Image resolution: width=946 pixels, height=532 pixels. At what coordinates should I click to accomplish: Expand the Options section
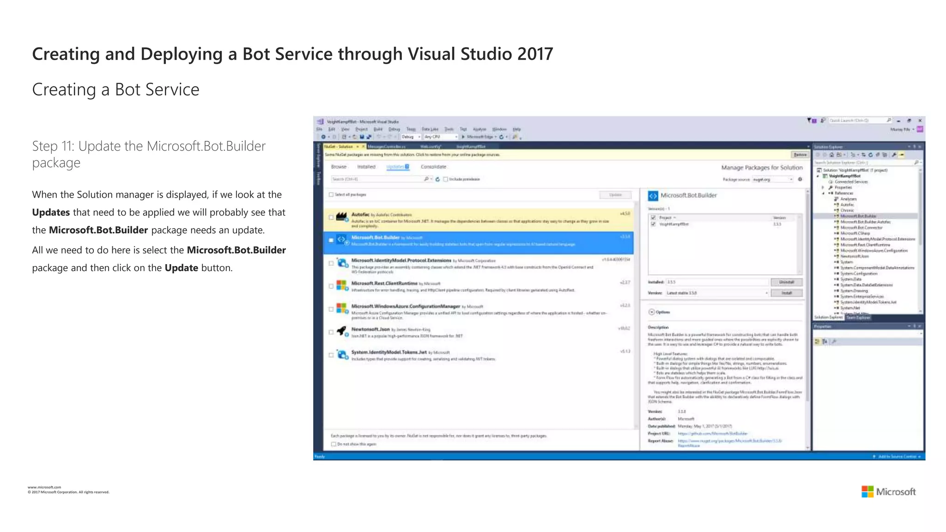(x=652, y=312)
